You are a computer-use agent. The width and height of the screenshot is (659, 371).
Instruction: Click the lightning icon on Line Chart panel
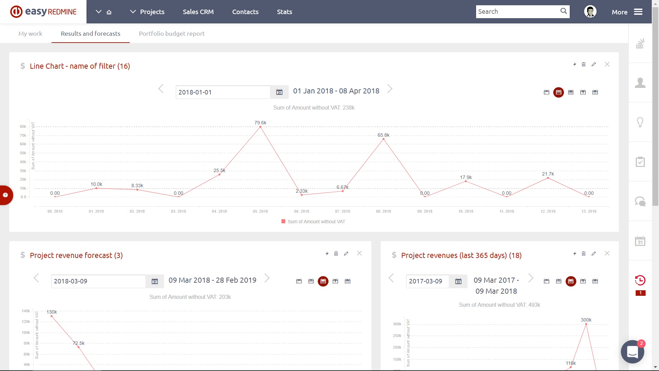pos(575,64)
